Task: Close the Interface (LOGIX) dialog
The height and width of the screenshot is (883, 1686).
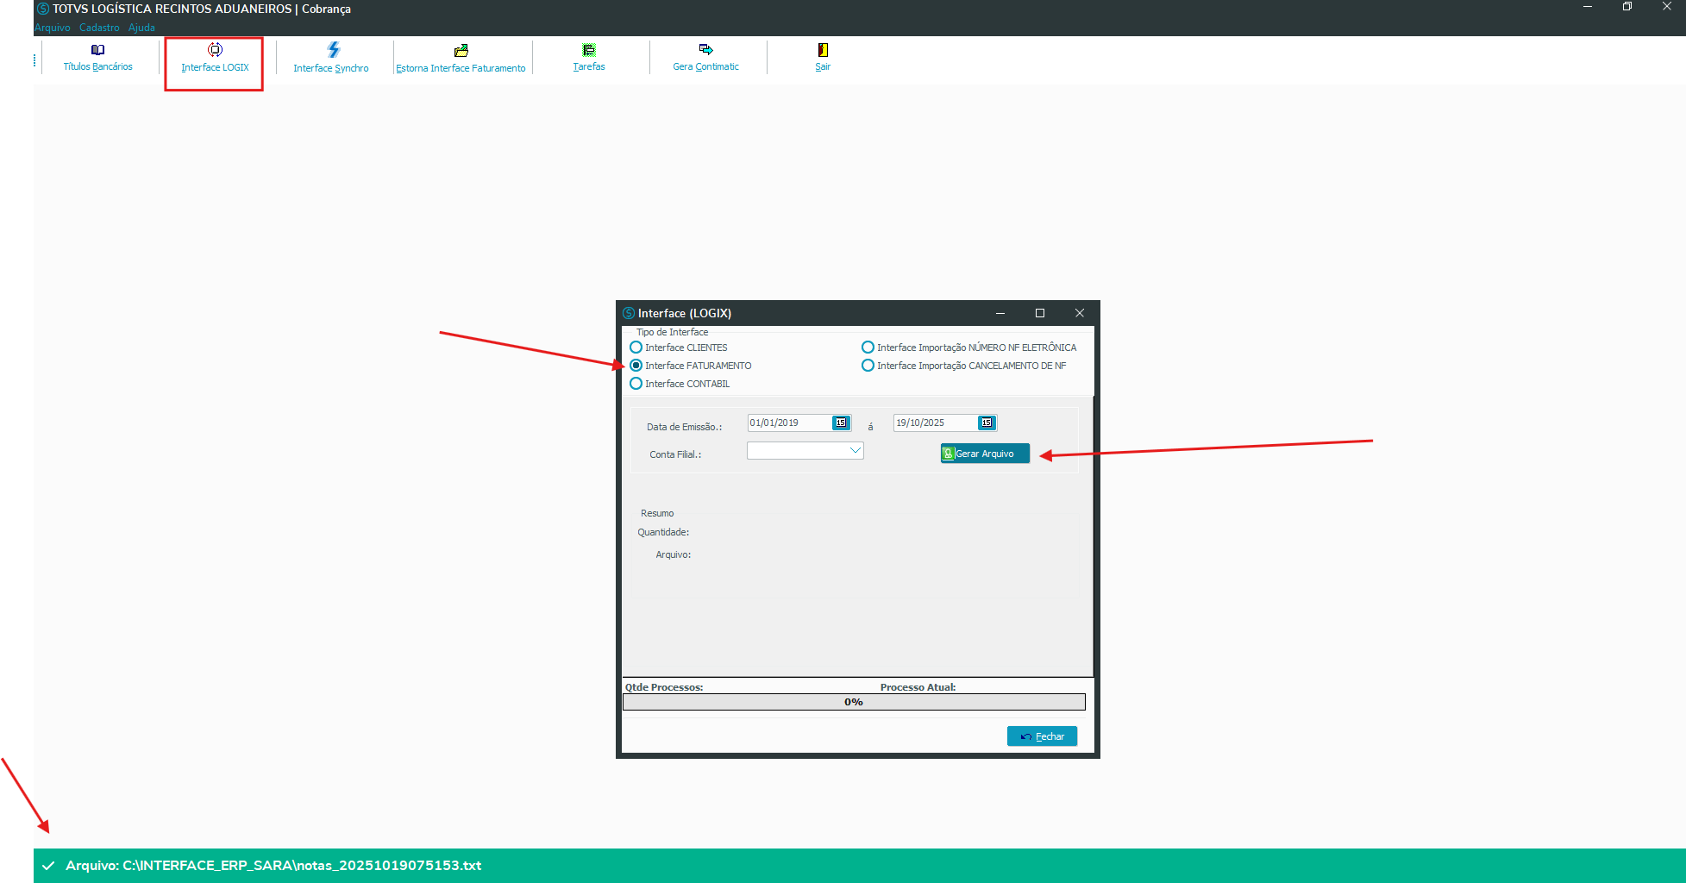Action: [x=1080, y=313]
